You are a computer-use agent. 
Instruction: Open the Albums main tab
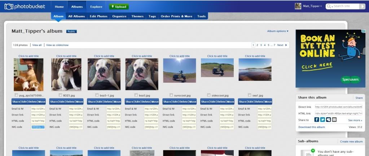pos(77,6)
